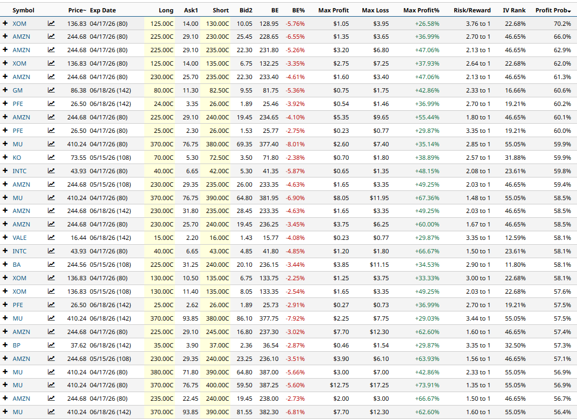Click chart icon for AMZN 66.0% probability row
Image resolution: width=577 pixels, height=419 pixels.
click(x=51, y=37)
